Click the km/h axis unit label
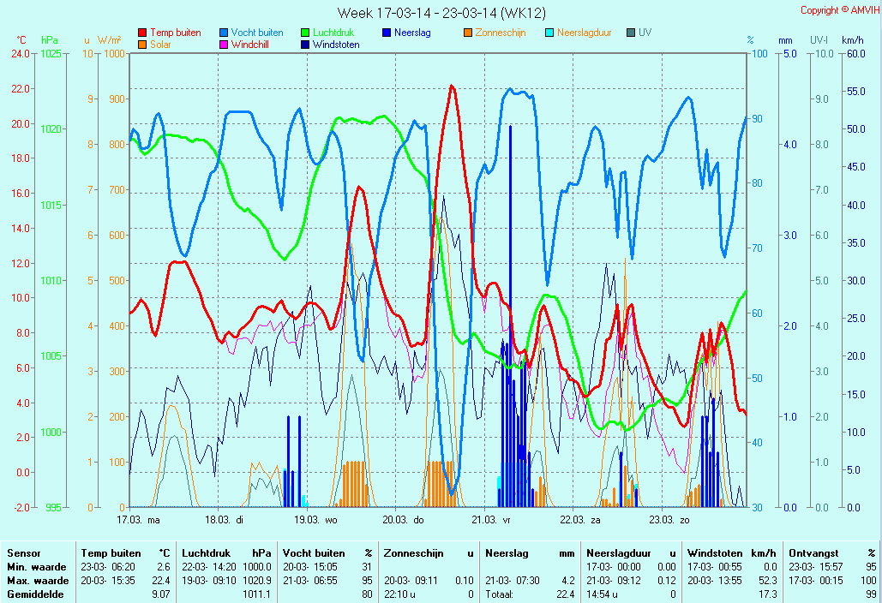 pos(852,40)
